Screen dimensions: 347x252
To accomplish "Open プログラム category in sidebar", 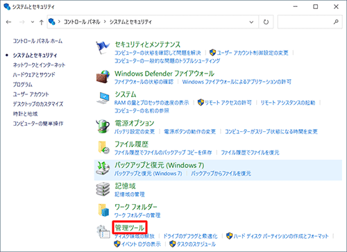I will click(23, 85).
